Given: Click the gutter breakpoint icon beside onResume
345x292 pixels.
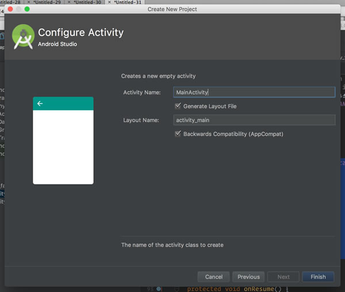Looking at the screenshot, I should [159, 289].
